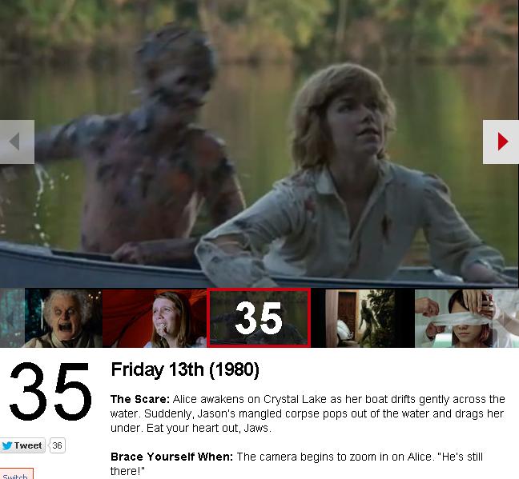This screenshot has width=519, height=479.
Task: Click the bold "The Scare:" label
Action: point(140,399)
